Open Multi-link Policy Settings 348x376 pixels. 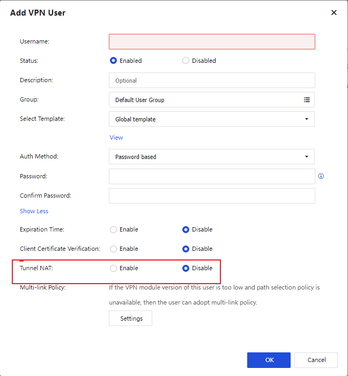pyautogui.click(x=131, y=319)
